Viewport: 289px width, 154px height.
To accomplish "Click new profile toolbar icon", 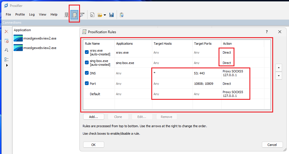I will pyautogui.click(x=92, y=15).
